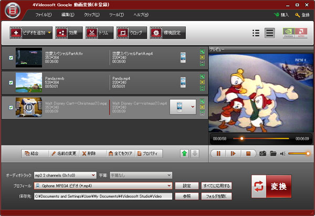Open the 編集(E) menu
Image resolution: width=315 pixels, height=216 pixels.
(68, 15)
